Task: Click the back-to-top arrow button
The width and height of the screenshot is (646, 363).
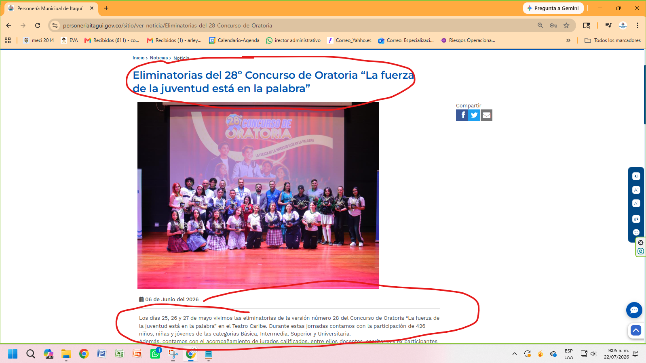Action: (x=636, y=331)
